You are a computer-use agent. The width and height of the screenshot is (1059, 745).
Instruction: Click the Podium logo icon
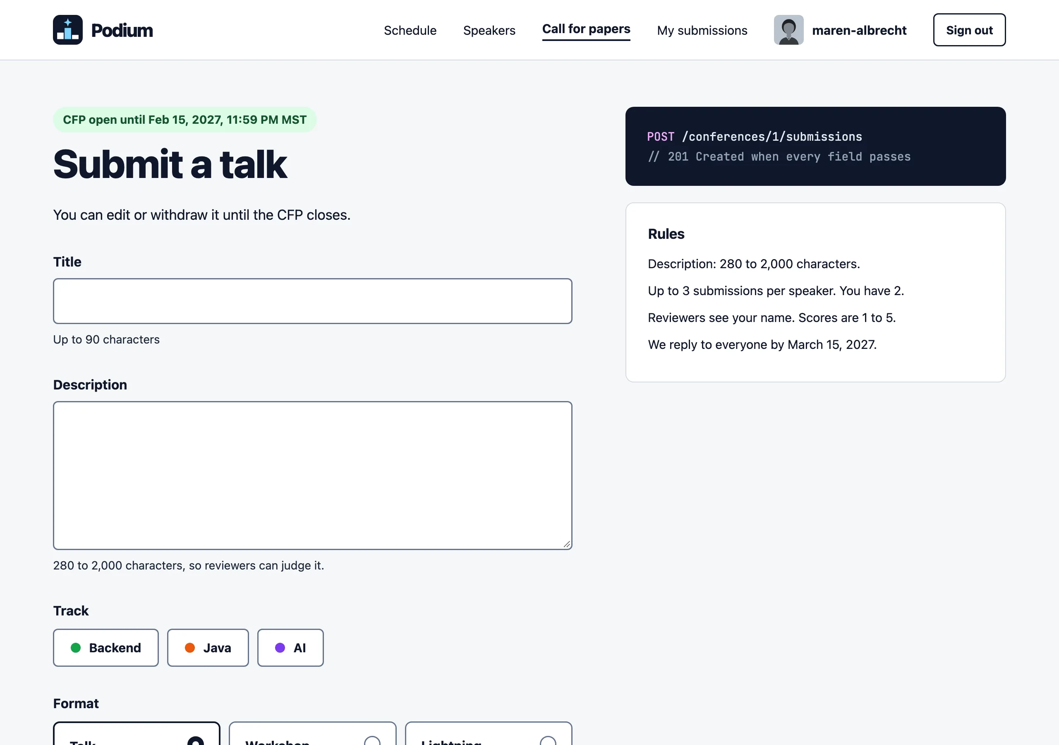coord(68,30)
